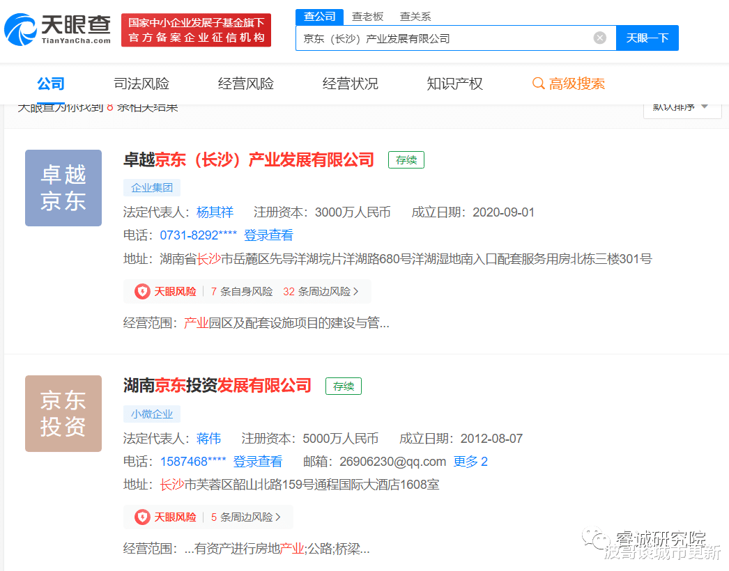Click the 天眼风险 shield icon for 卓越京东
This screenshot has height=571, width=729.
tap(142, 291)
